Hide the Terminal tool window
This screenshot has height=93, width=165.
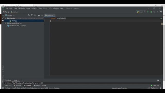(161, 80)
